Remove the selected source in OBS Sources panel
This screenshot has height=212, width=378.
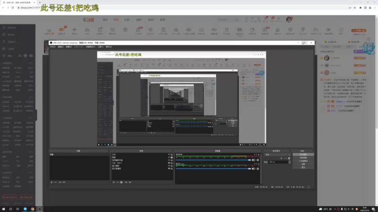(x=118, y=182)
